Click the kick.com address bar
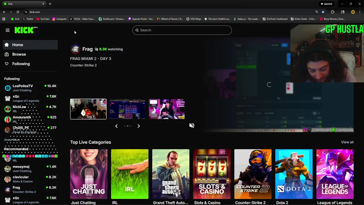 click(171, 12)
